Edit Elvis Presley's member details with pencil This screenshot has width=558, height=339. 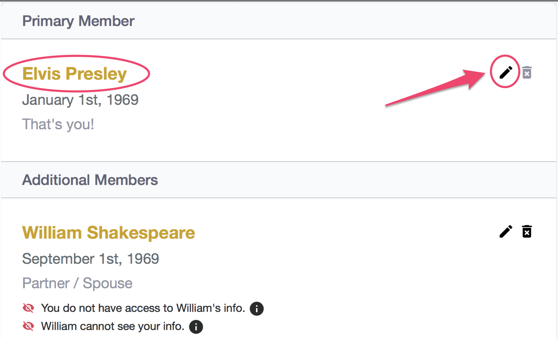coord(506,72)
